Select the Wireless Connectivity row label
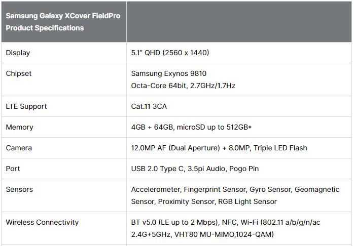Screen dimensions: 354x246 42,222
